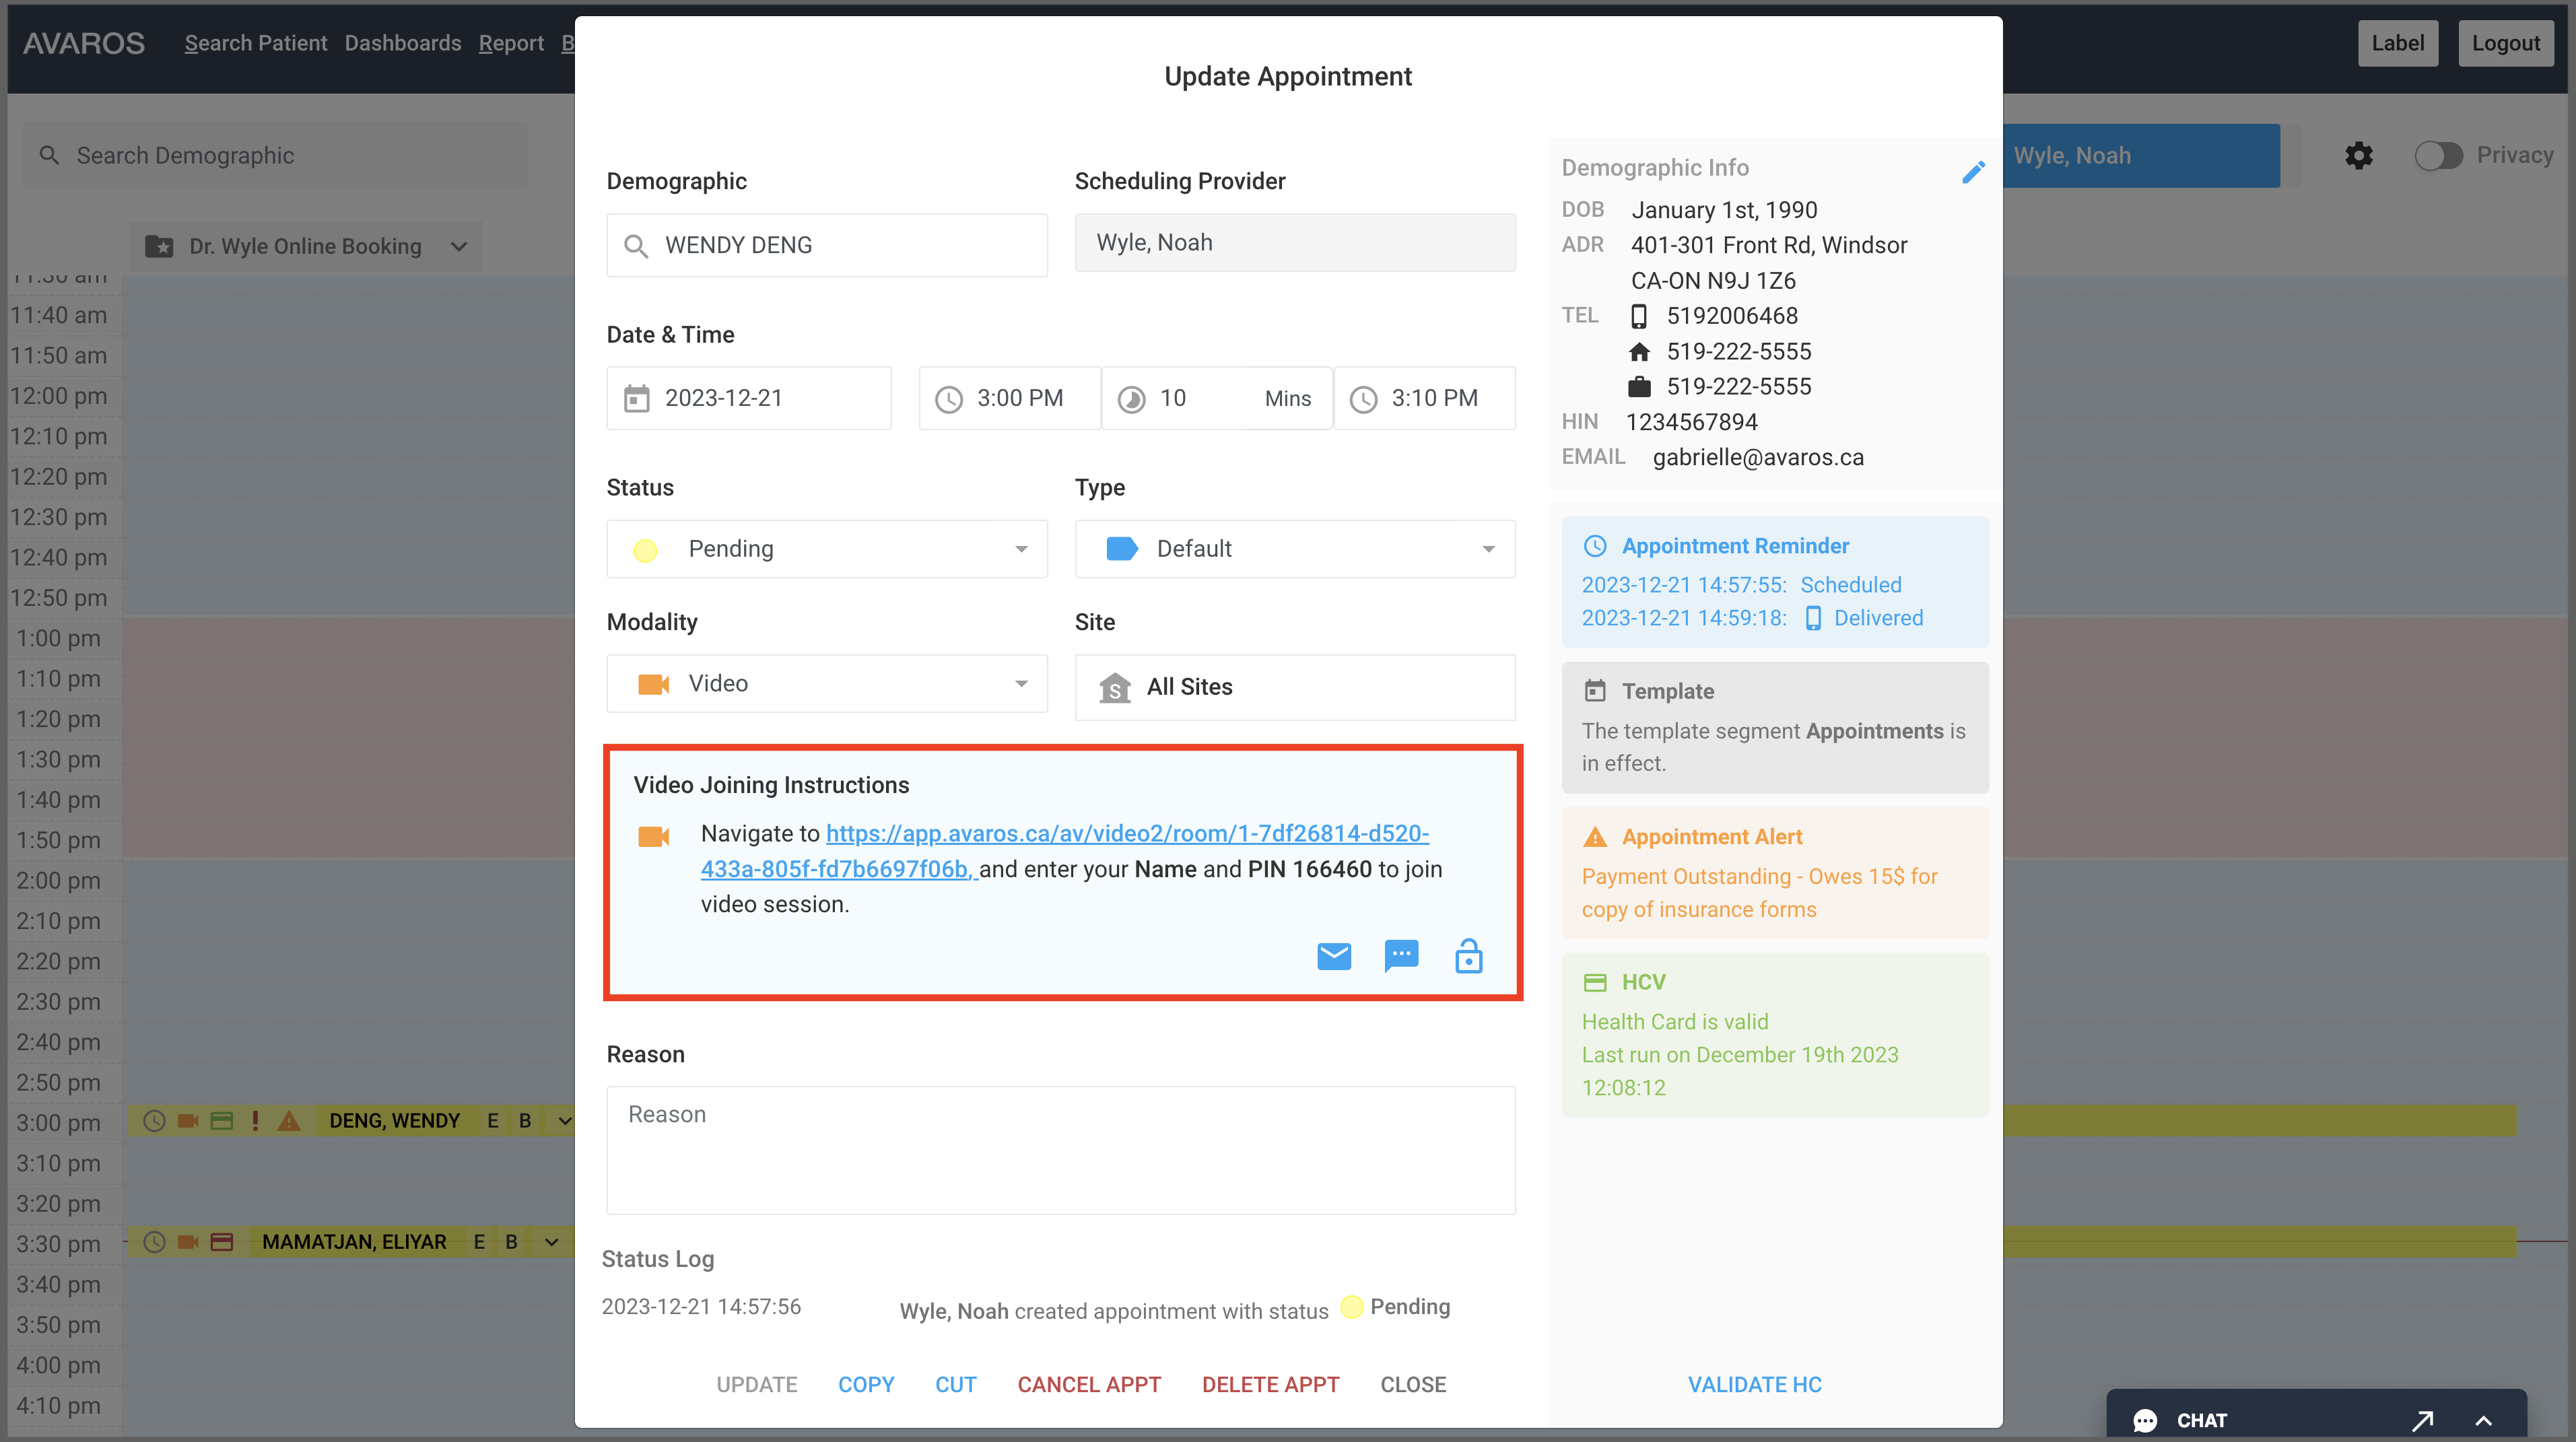Image resolution: width=2576 pixels, height=1442 pixels.
Task: Click warning alert icon on Deng appointment
Action: [289, 1121]
